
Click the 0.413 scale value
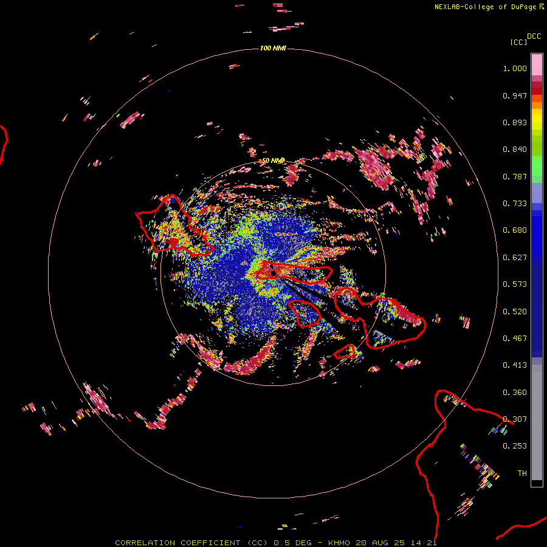[515, 365]
